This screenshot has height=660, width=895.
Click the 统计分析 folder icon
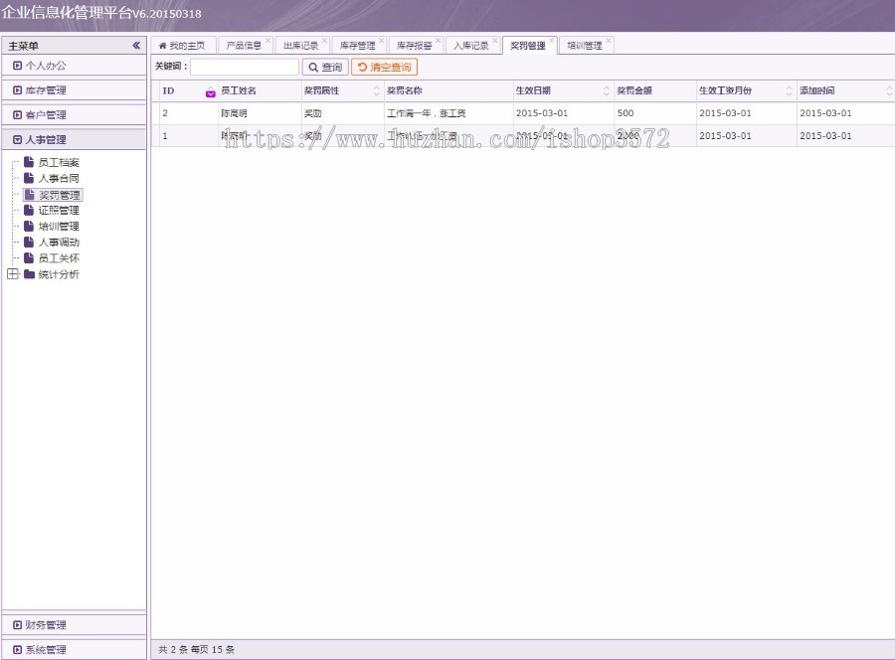click(30, 274)
